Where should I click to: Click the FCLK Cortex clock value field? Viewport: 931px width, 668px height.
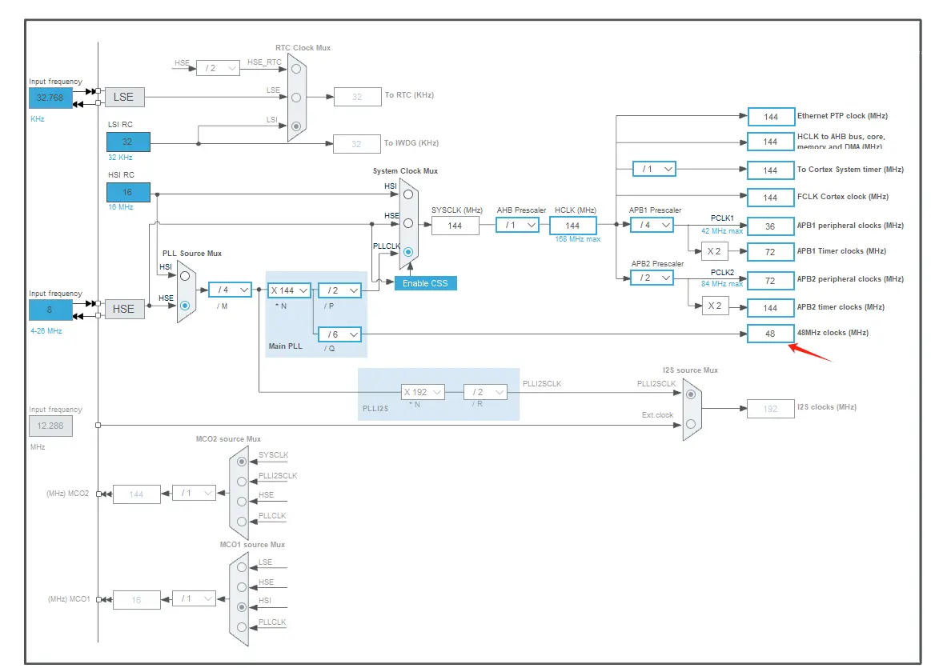point(771,198)
